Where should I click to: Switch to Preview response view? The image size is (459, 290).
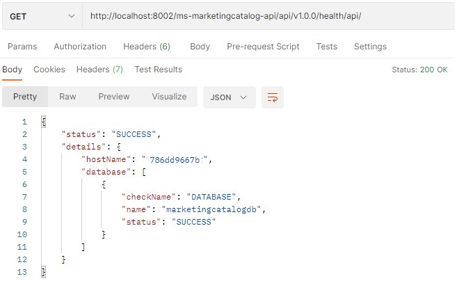click(114, 97)
